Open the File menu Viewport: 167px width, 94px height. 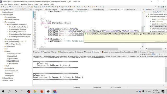click(2, 4)
